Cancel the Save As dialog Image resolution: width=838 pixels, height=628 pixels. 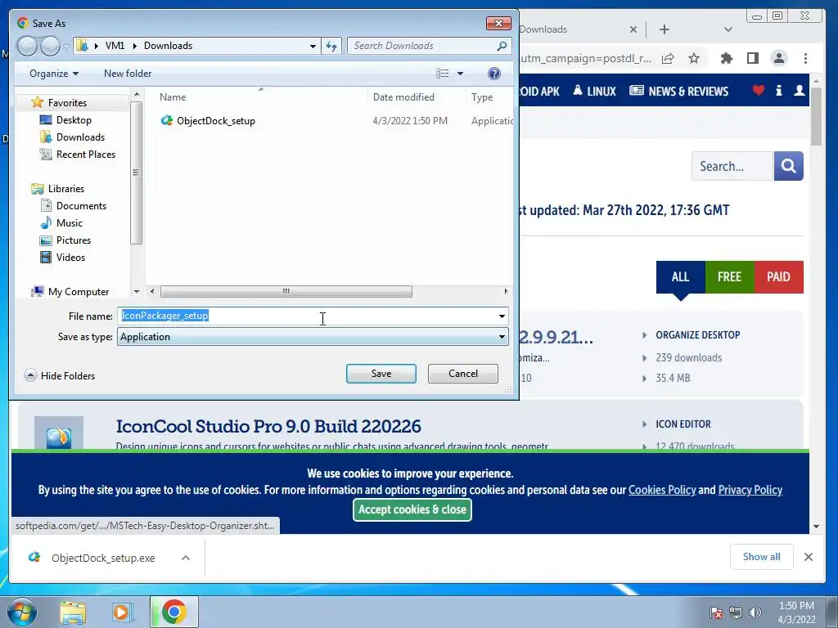(x=463, y=374)
